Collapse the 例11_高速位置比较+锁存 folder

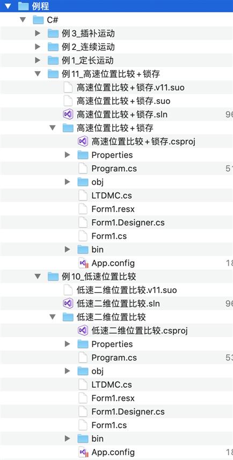(38, 74)
